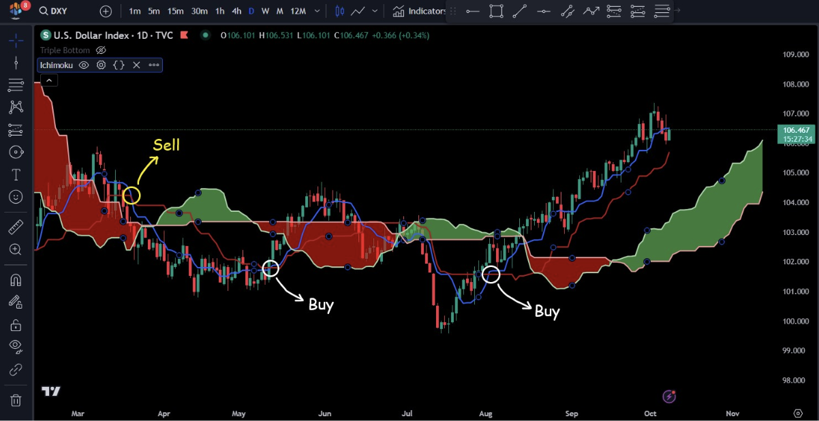Open the Indicators panel
The height and width of the screenshot is (421, 819).
(x=419, y=11)
